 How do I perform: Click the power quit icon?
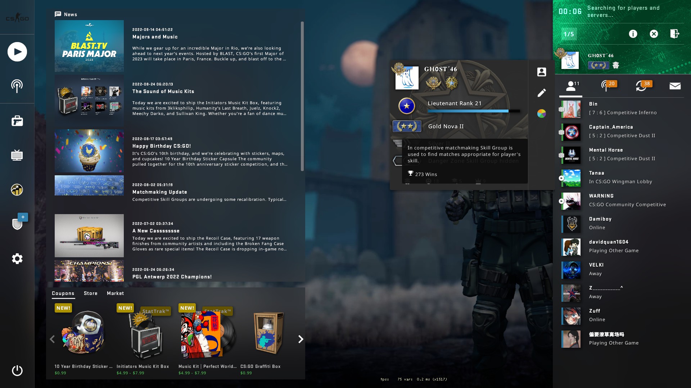[x=17, y=370]
